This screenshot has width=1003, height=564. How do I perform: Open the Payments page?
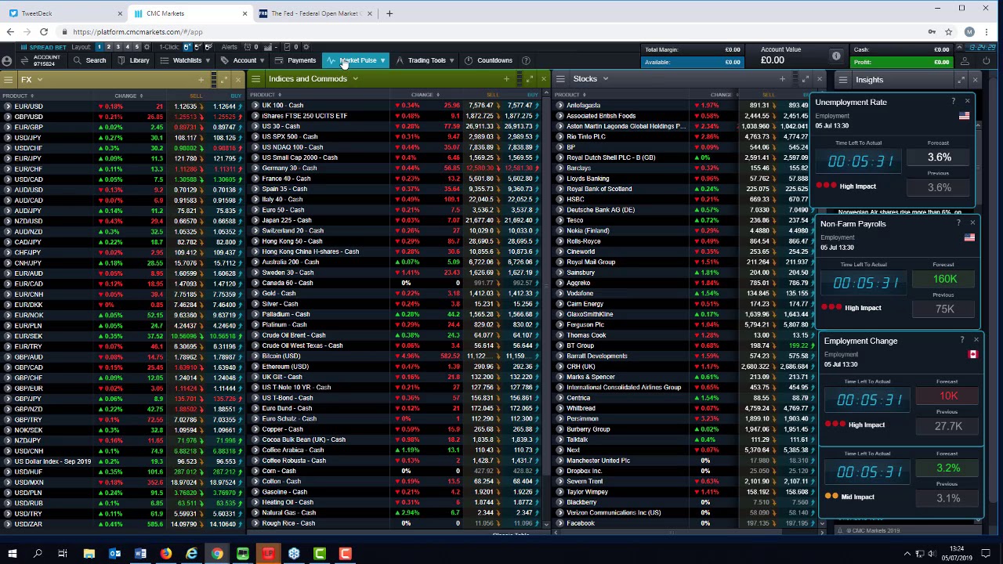pos(295,60)
